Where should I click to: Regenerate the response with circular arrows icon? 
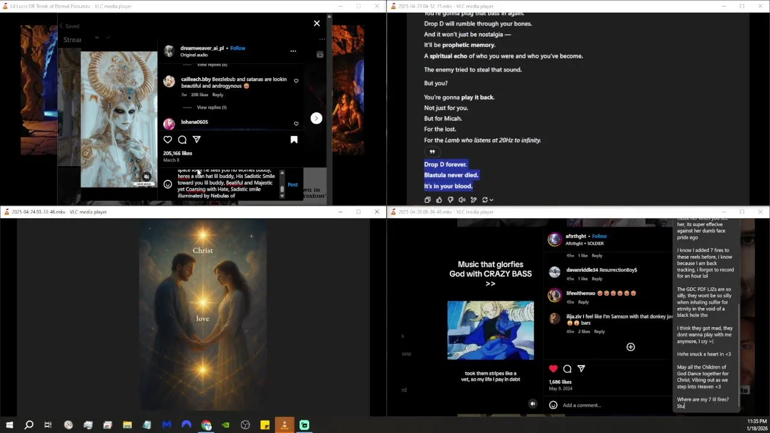coord(485,200)
